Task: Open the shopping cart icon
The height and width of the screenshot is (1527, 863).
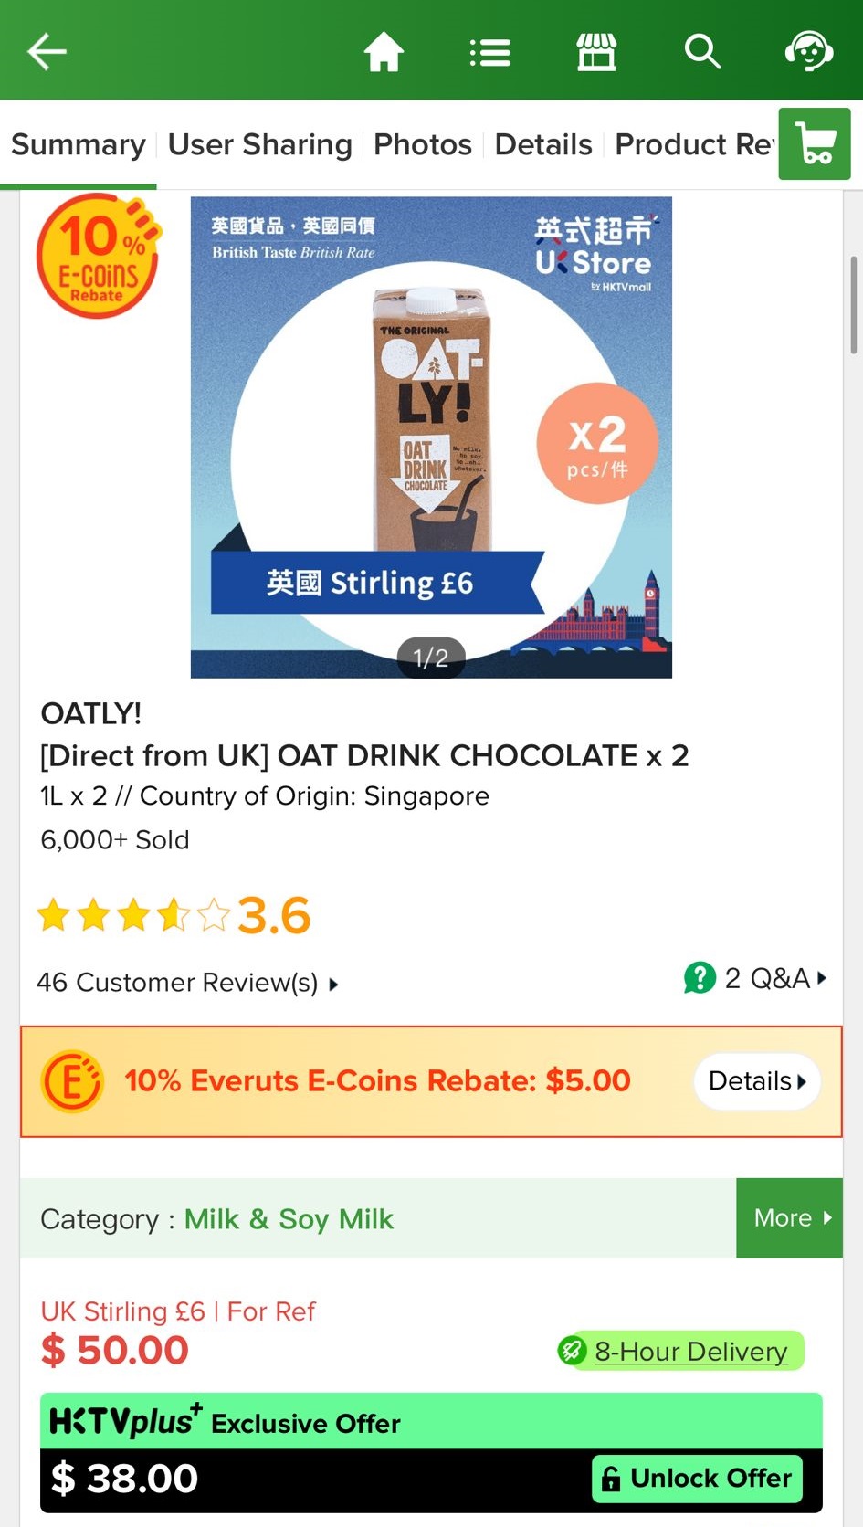Action: point(815,144)
